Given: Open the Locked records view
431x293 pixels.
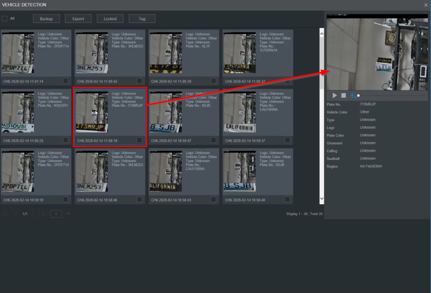Looking at the screenshot, I should [x=110, y=18].
